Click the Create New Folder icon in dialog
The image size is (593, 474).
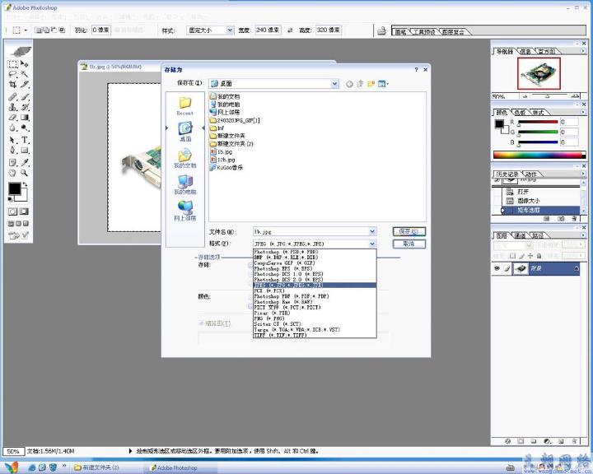click(x=371, y=84)
